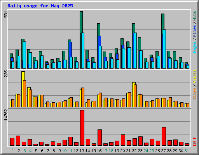Click day 5 label on x-axis
The height and width of the screenshot is (155, 199).
tap(36, 151)
